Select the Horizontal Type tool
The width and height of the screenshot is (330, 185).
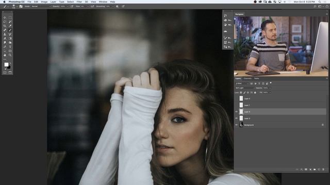pyautogui.click(x=10, y=47)
